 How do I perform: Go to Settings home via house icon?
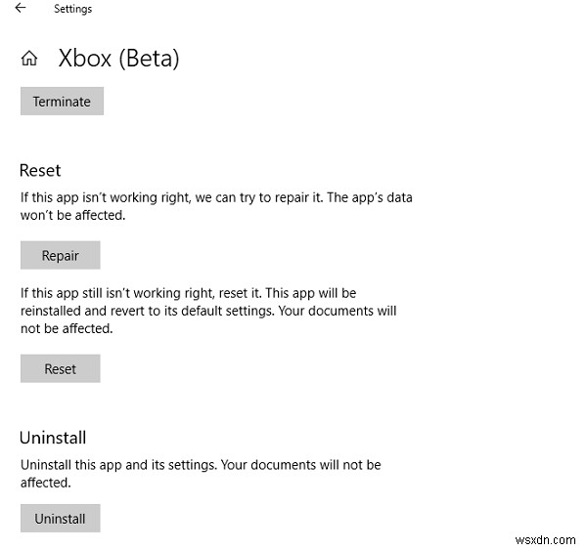tap(28, 59)
